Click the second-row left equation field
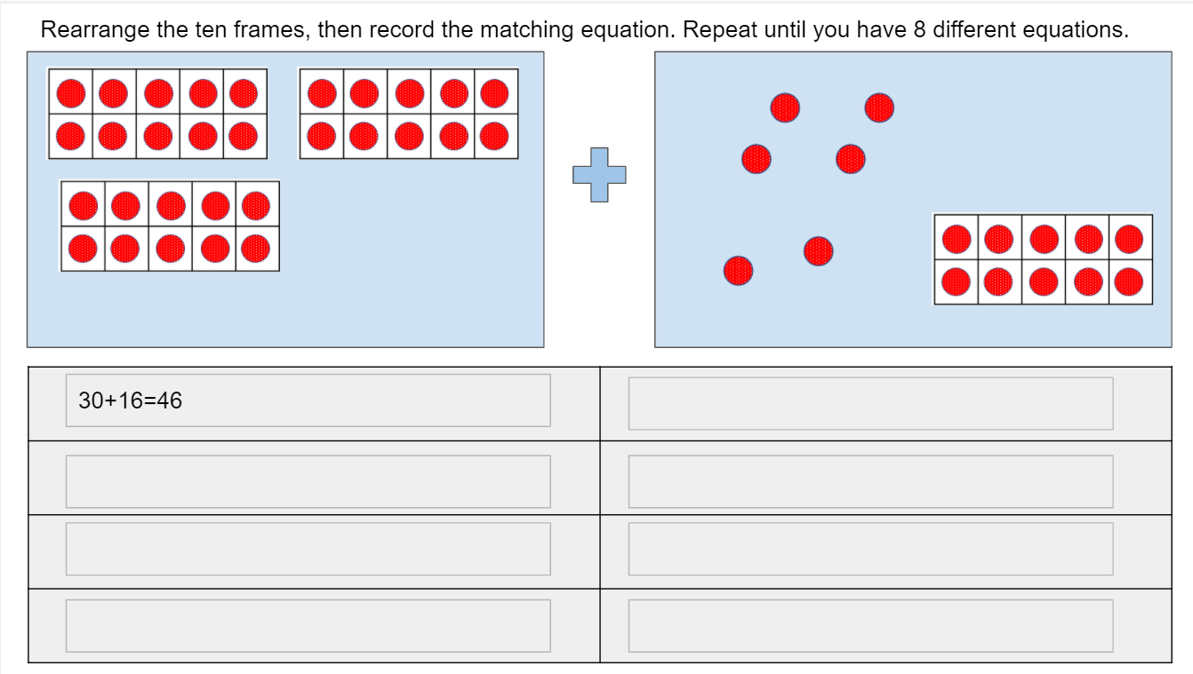 pos(308,481)
